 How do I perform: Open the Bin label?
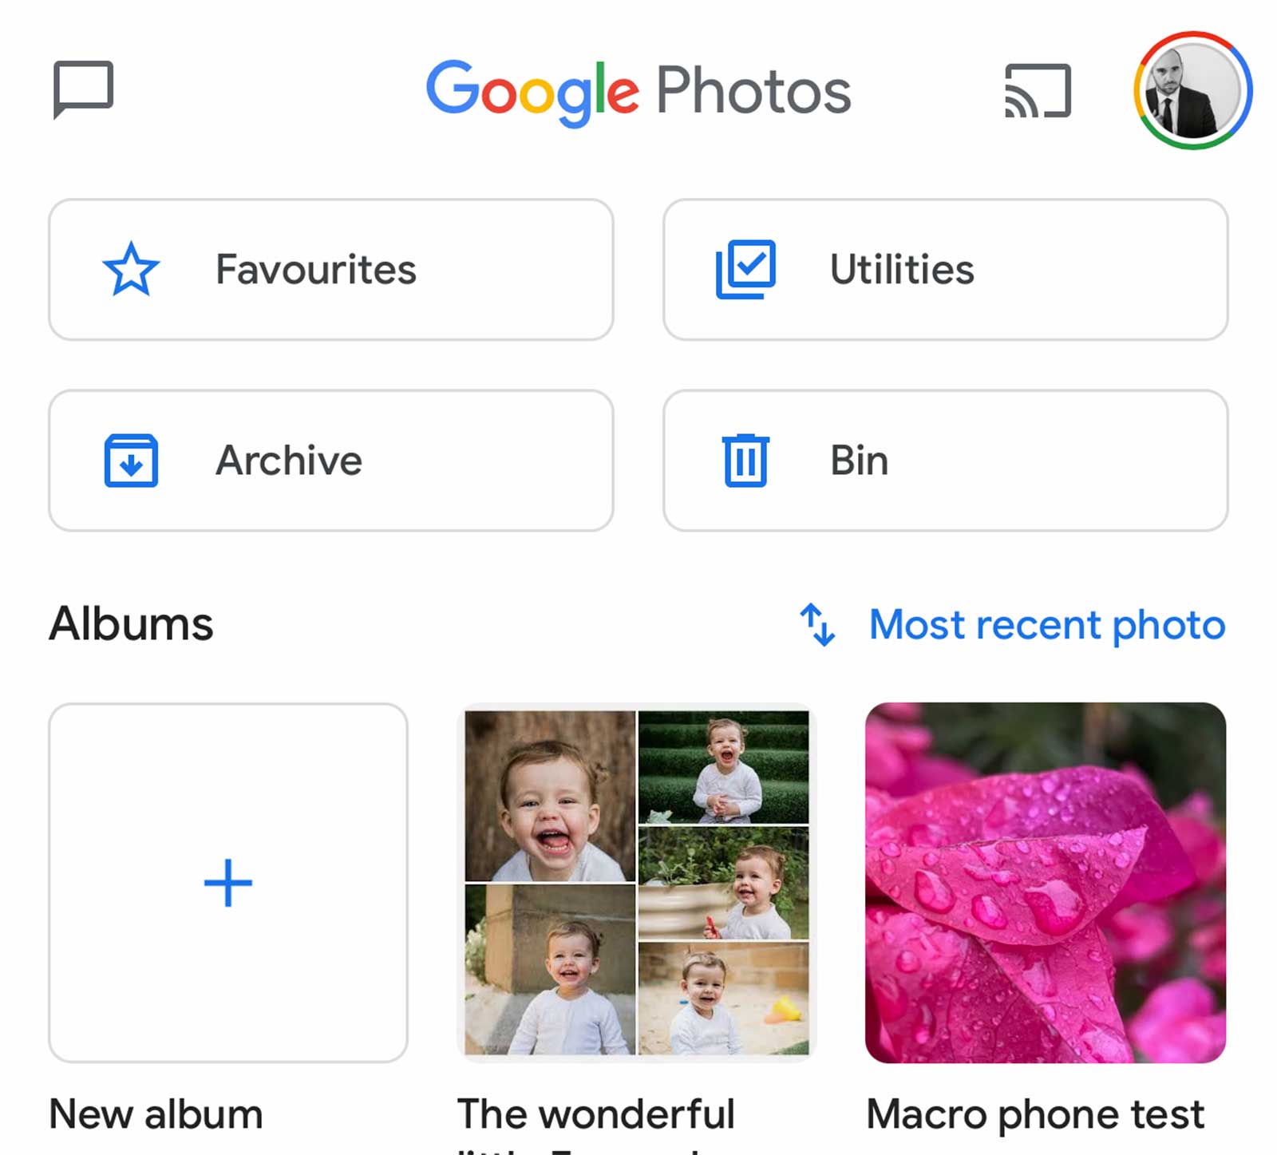[x=859, y=461]
